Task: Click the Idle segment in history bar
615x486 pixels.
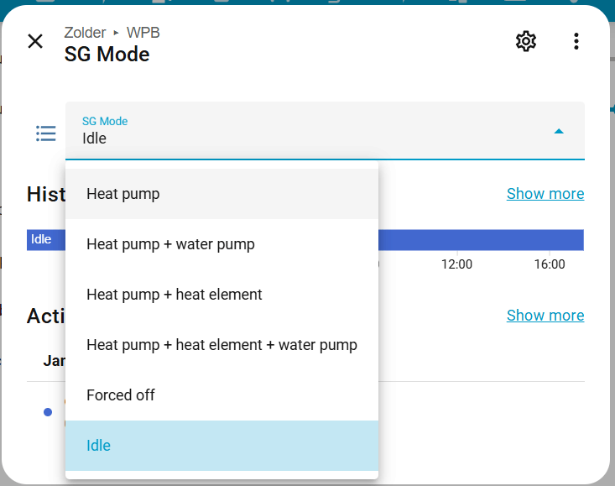Action: pyautogui.click(x=42, y=239)
